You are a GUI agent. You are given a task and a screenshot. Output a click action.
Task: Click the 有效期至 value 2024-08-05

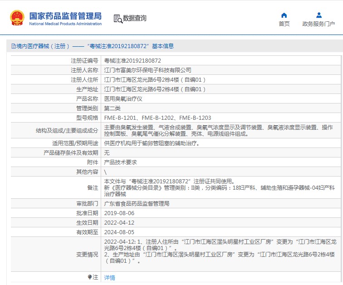119,232
